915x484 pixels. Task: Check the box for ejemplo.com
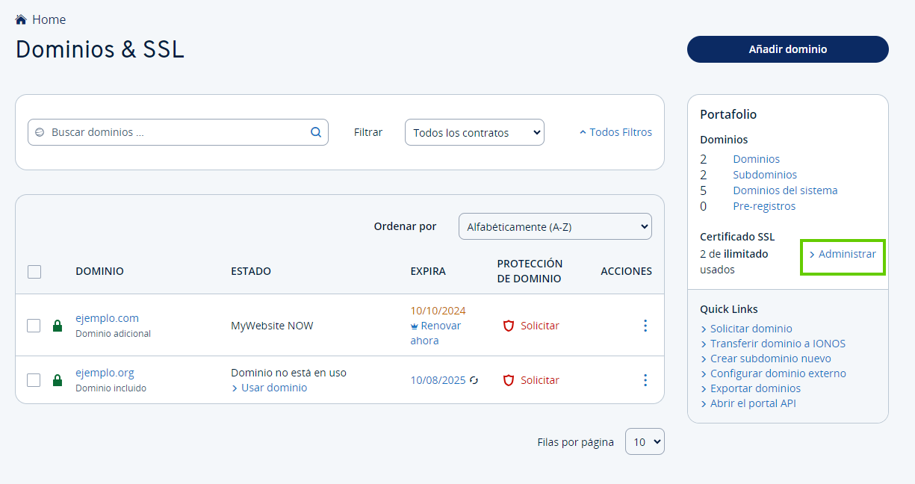[34, 326]
